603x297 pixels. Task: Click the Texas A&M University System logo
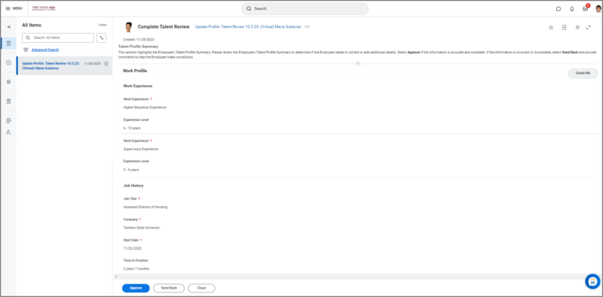point(44,8)
